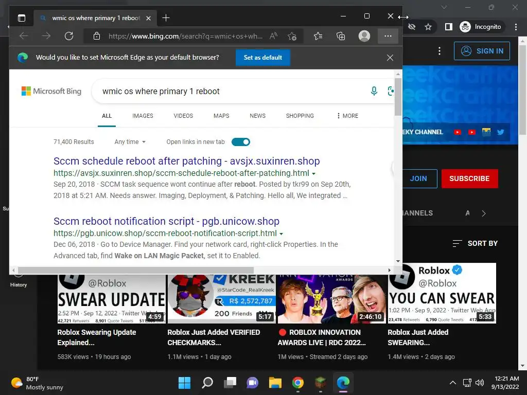Viewport: 527px width, 395px height.
Task: Play ROBLOX INNOVATION AWARDS LIVE video
Action: [x=331, y=299]
